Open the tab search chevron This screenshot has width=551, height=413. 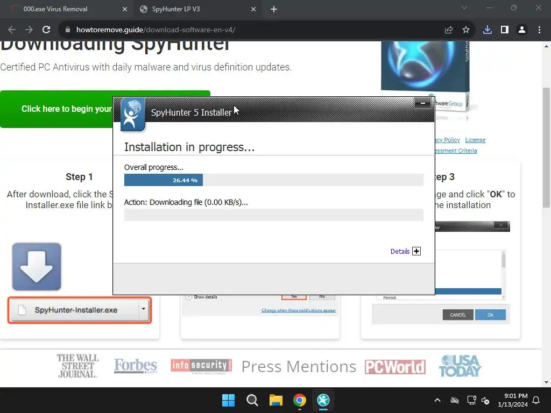click(x=464, y=8)
